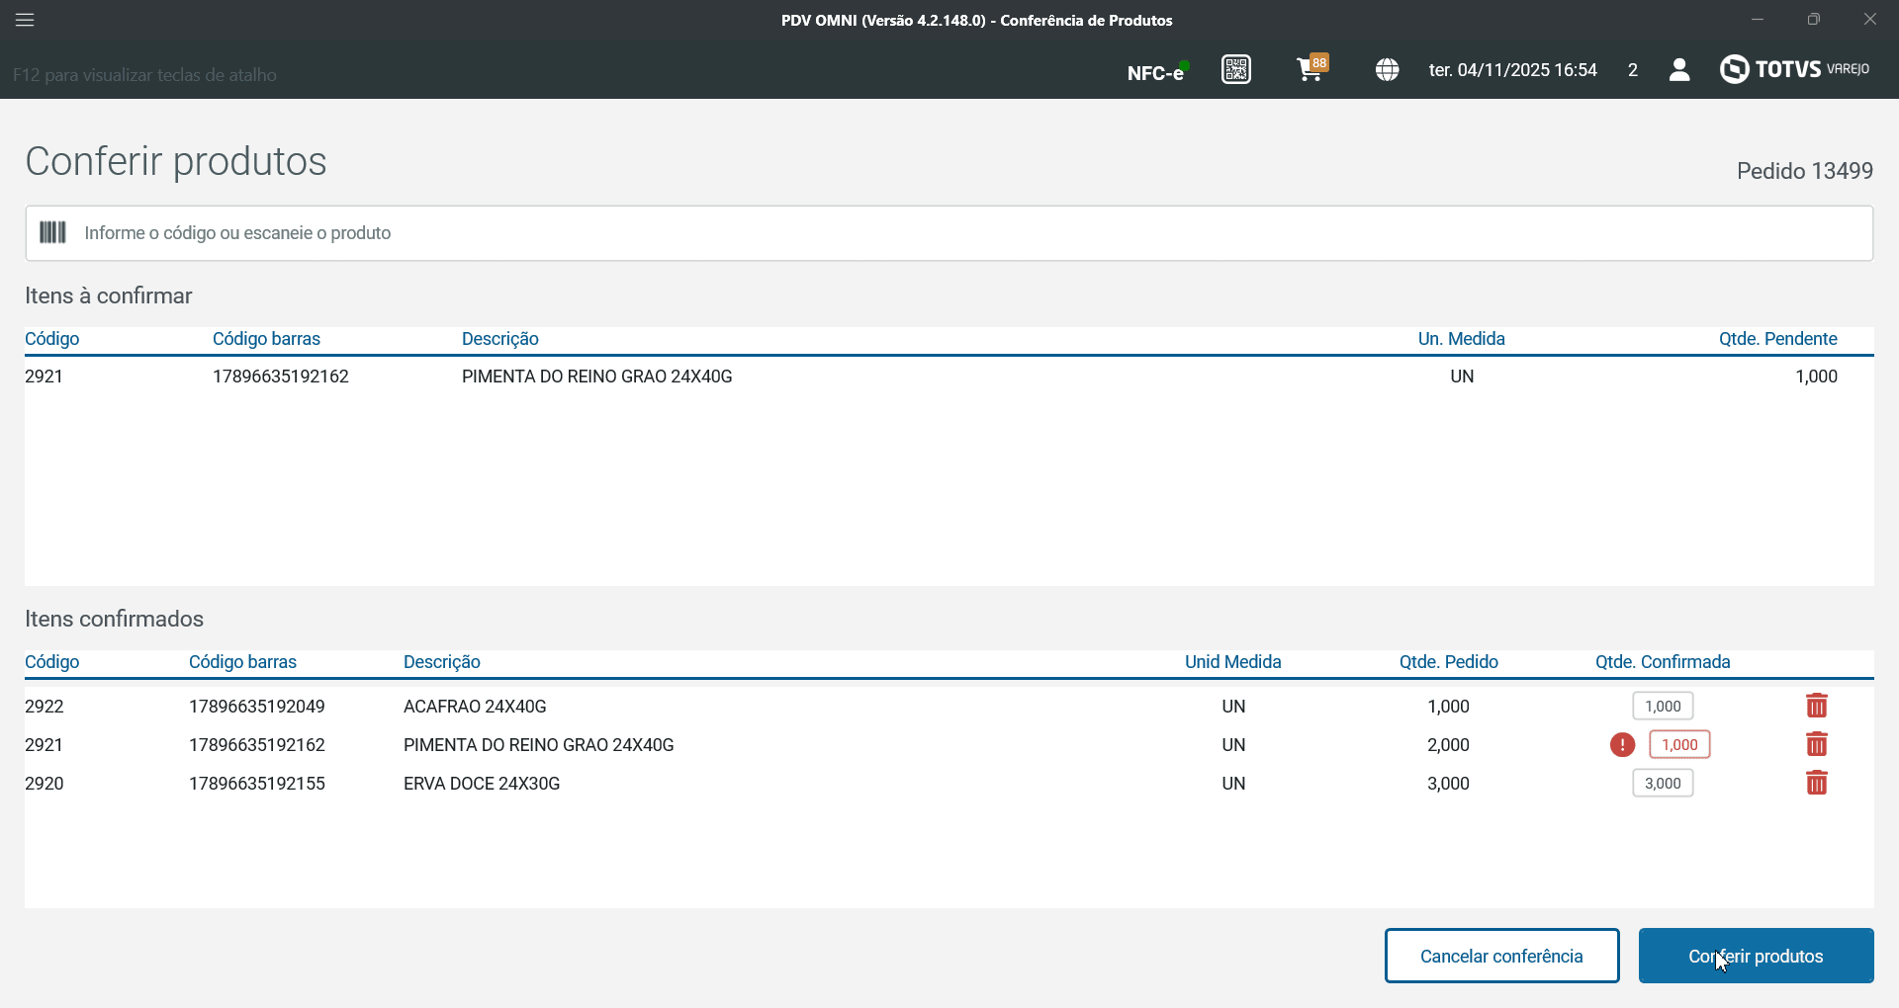
Task: Select ordered quantity 2,000 cell
Action: (x=1448, y=745)
